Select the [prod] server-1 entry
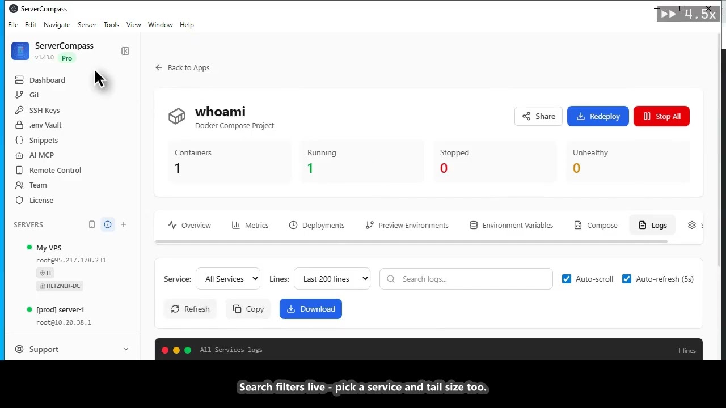The height and width of the screenshot is (408, 726). point(60,309)
